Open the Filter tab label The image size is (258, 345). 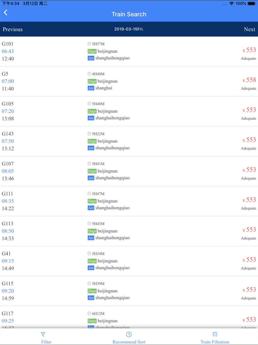(x=46, y=342)
